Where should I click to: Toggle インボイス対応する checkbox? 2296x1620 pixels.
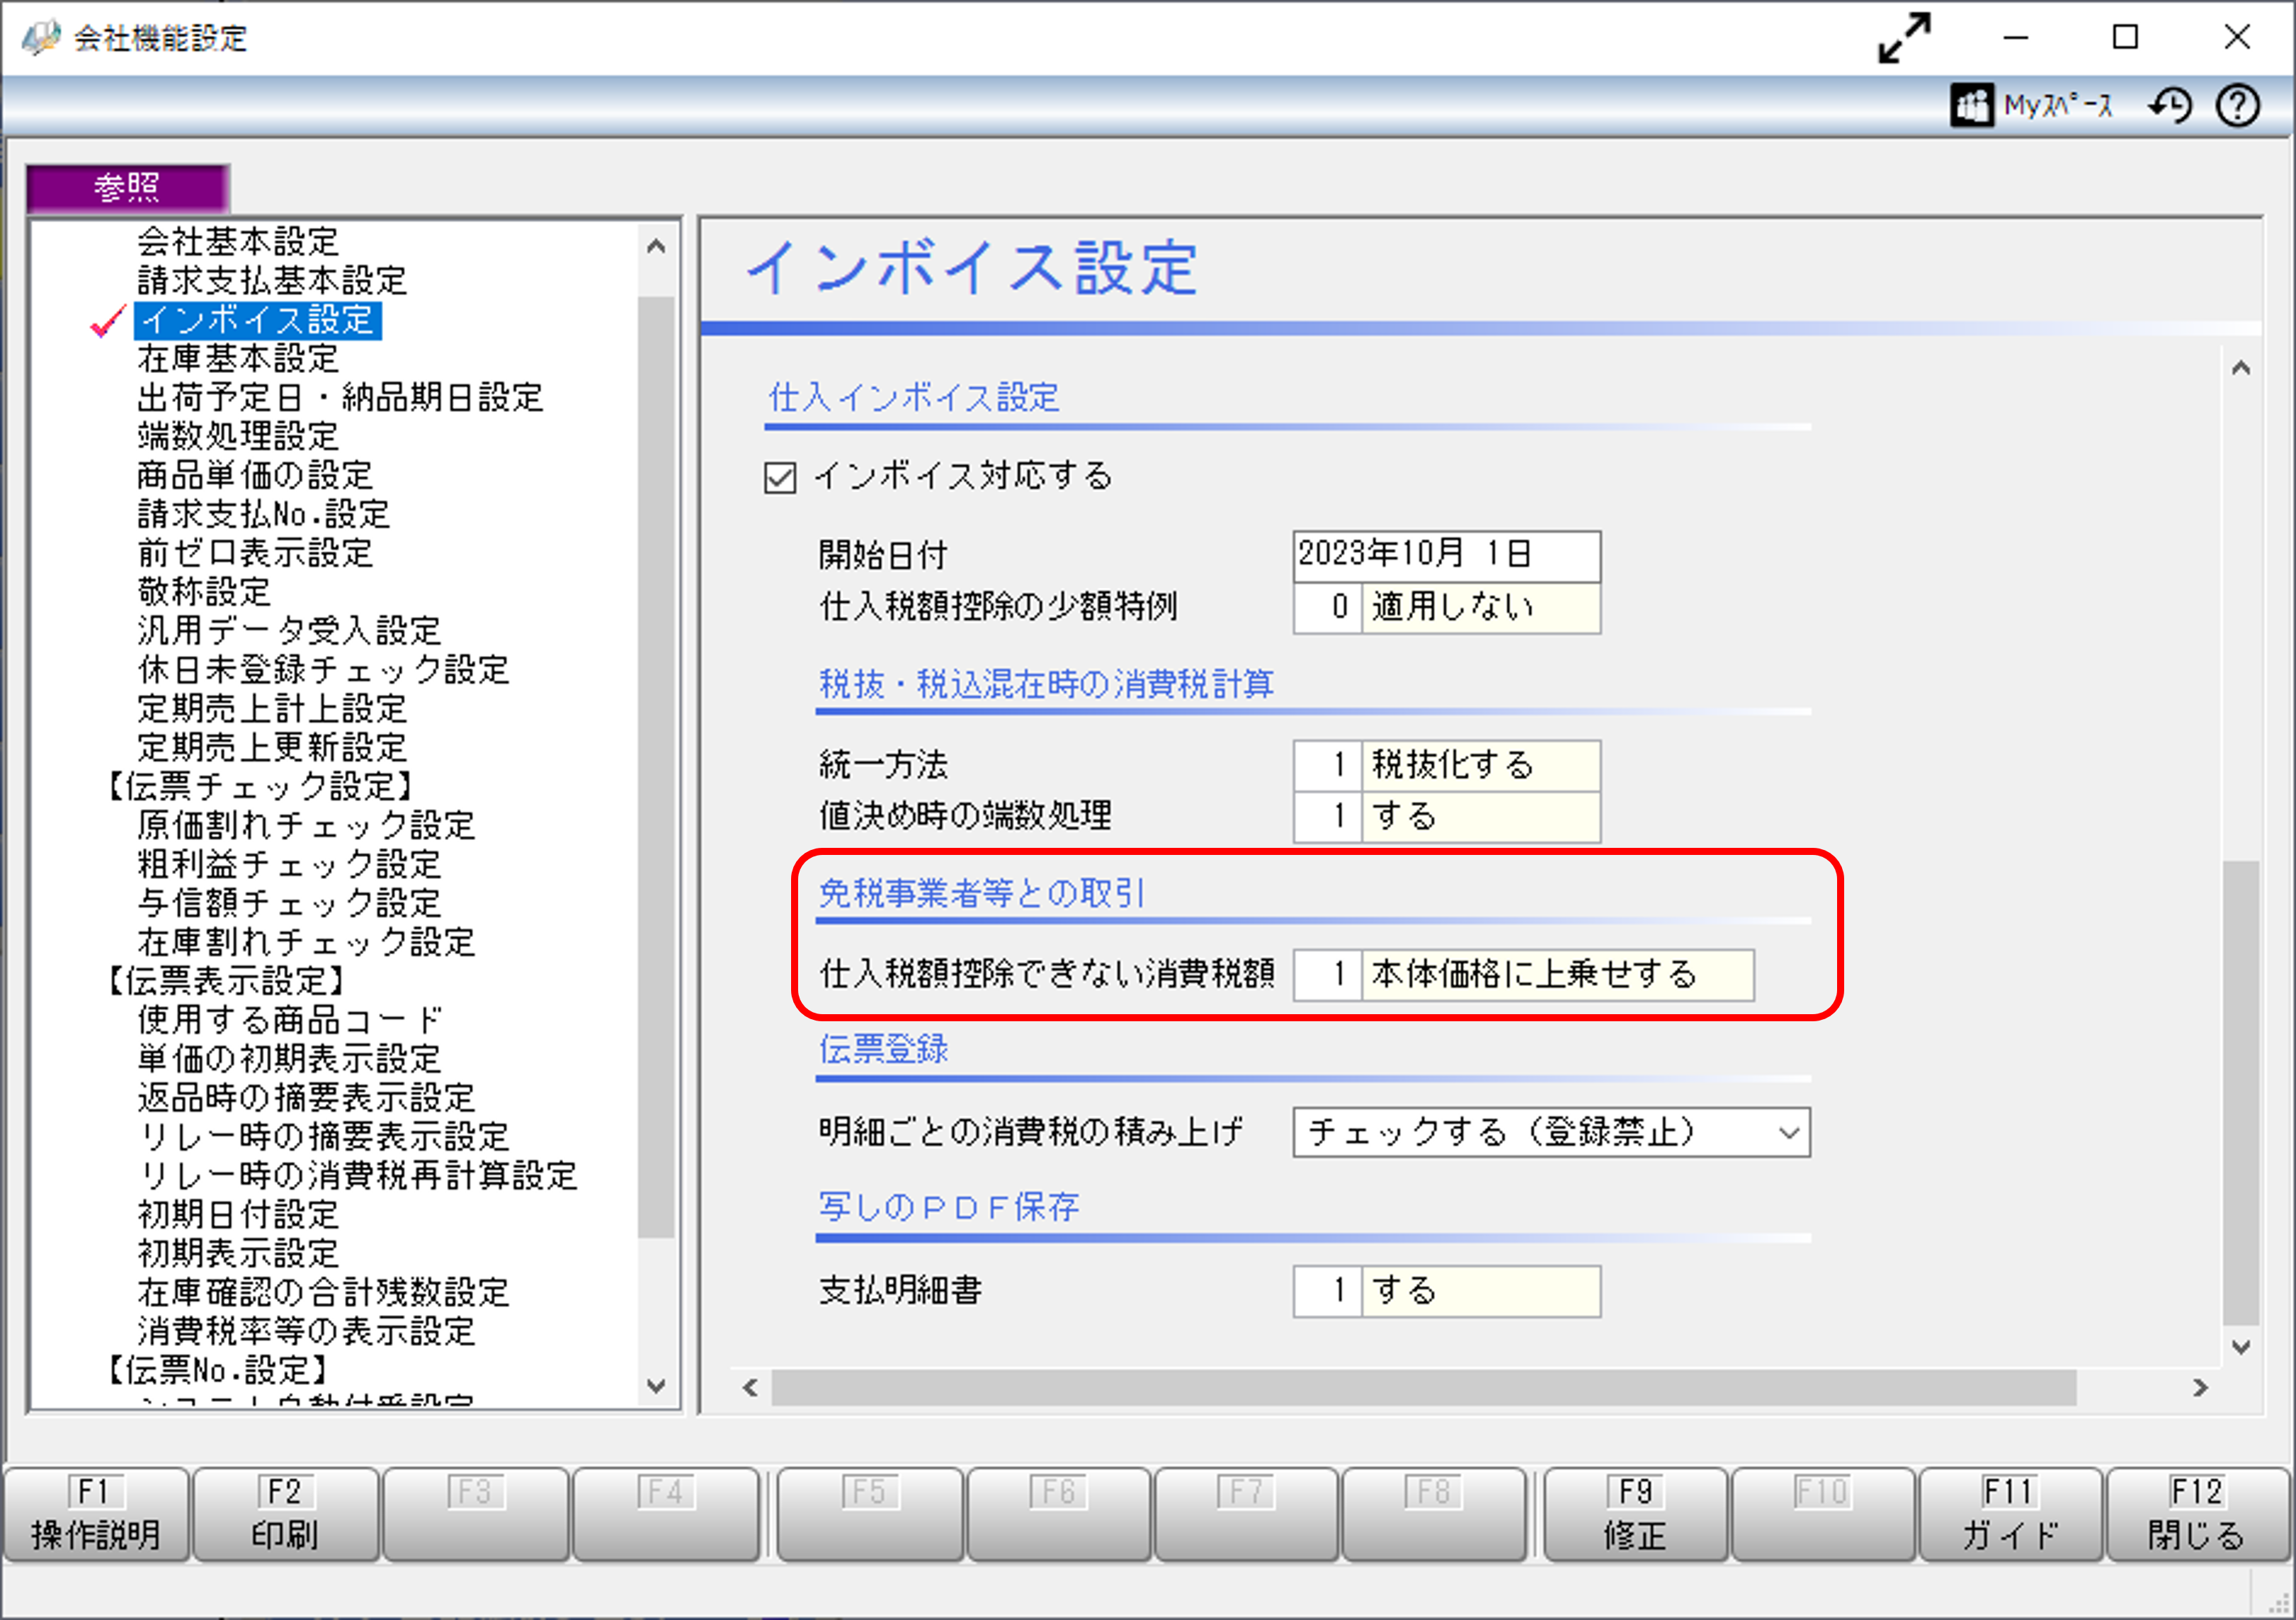point(780,477)
